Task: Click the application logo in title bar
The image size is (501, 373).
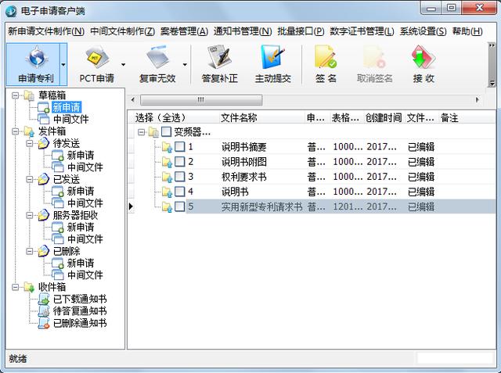Action: coord(10,11)
